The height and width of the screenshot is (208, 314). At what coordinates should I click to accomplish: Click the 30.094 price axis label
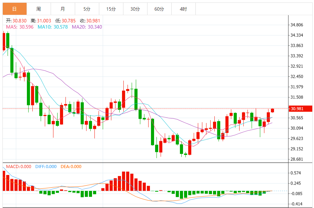[297, 128]
